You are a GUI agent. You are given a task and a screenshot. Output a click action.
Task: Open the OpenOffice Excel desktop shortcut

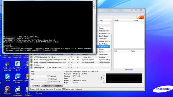(18, 66)
